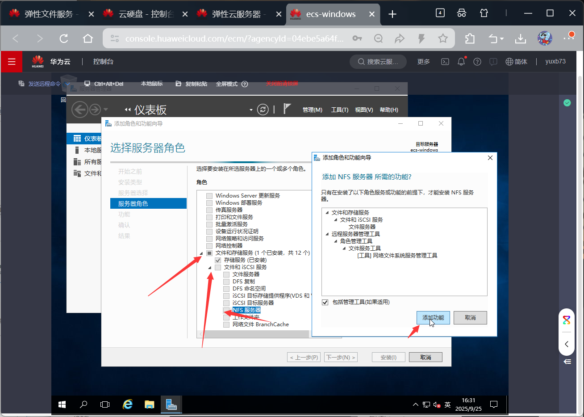Open Internet Explorer from the taskbar

coord(128,404)
